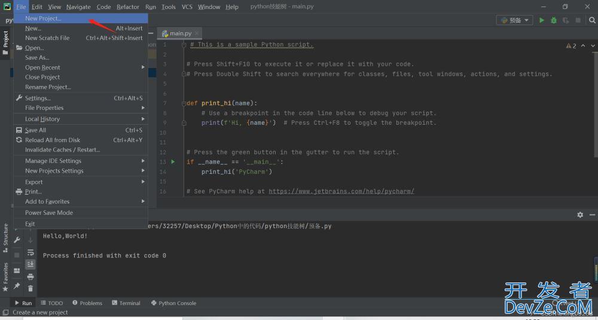
Task: Open the Project tool window
Action: click(x=5, y=42)
